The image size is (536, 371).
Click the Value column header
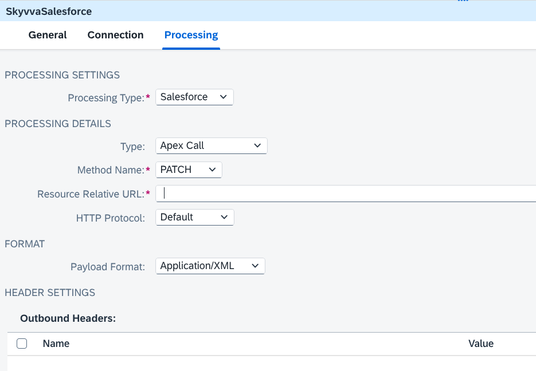[x=480, y=344]
